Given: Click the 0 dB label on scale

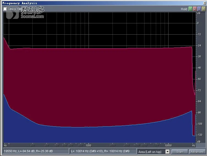Looking at the screenshot, I should coord(198,23).
